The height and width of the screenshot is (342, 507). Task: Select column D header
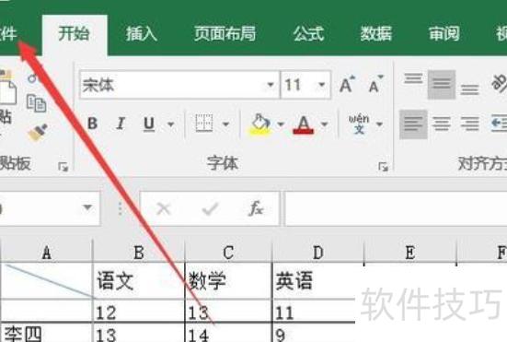[x=318, y=253]
